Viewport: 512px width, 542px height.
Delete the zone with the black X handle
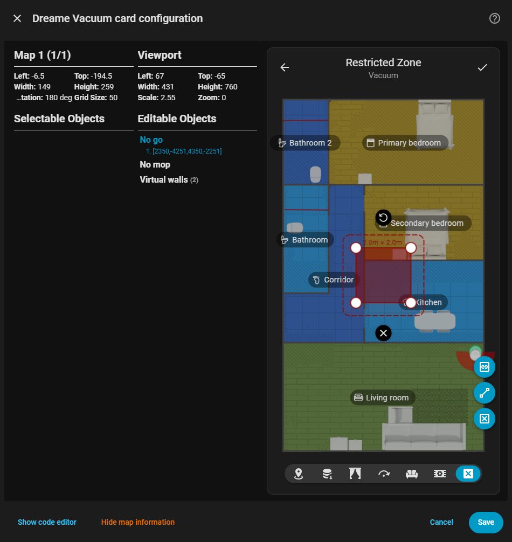pyautogui.click(x=383, y=333)
